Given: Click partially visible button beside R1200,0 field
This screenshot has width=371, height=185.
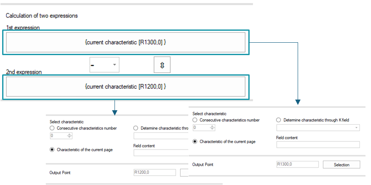Looking at the screenshot, I should pyautogui.click(x=184, y=173).
